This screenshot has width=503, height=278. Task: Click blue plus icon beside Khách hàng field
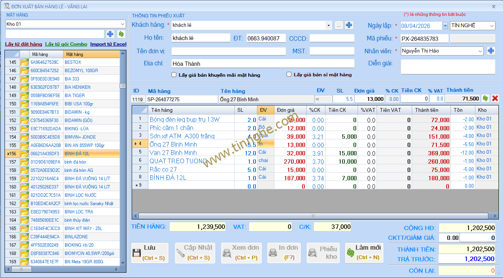point(349,25)
